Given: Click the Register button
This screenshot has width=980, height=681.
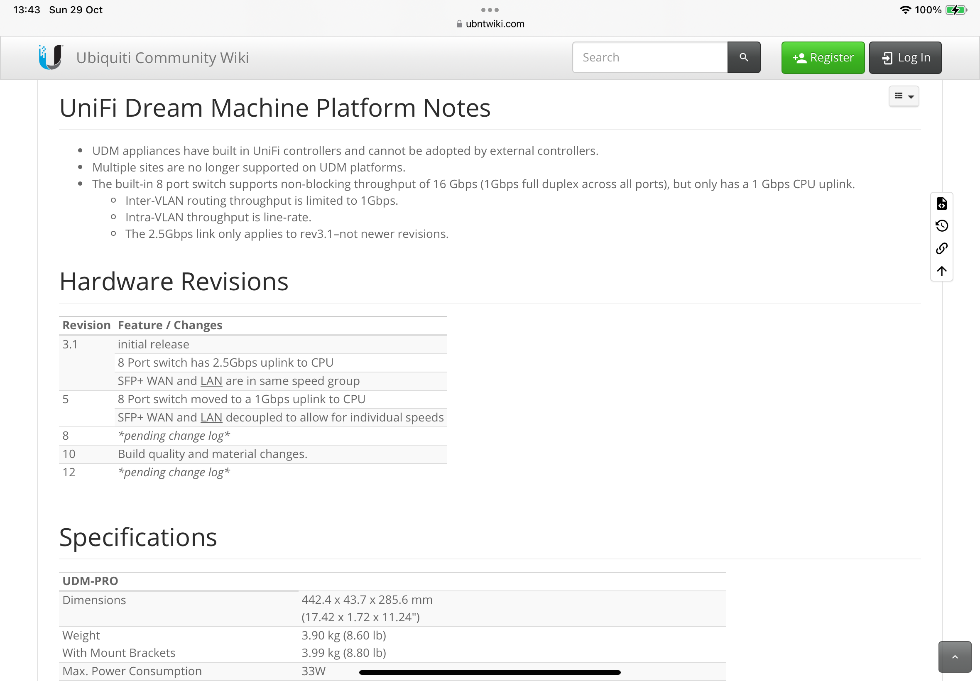Looking at the screenshot, I should click(x=822, y=58).
